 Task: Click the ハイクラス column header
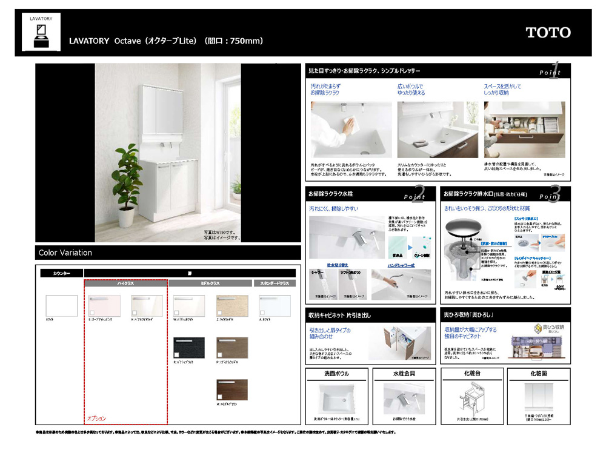tap(126, 283)
